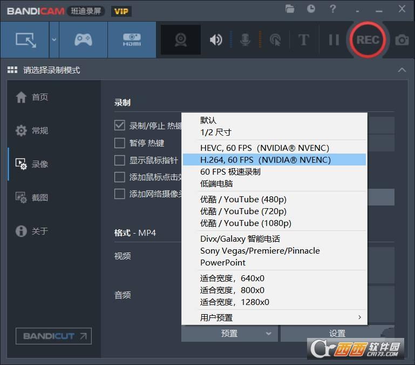The width and height of the screenshot is (415, 365).
Task: Select the screen rectangle recording mode
Action: pos(25,40)
